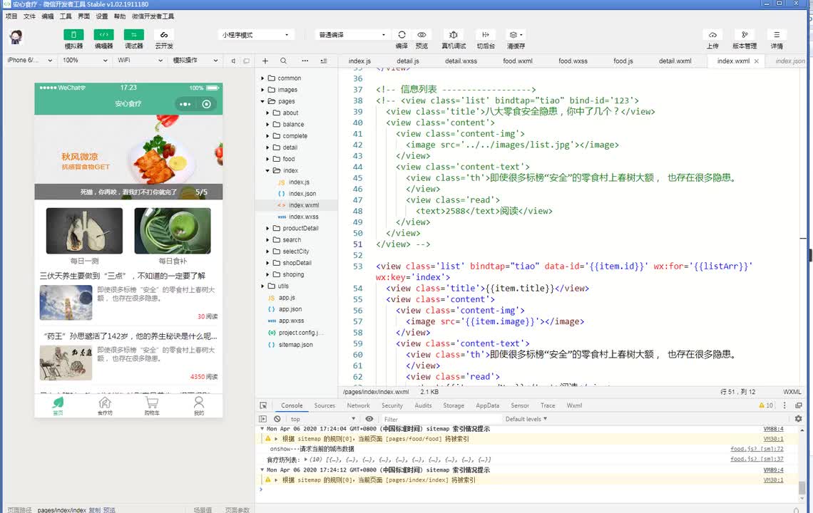
Task: Click the clear console icon
Action: tap(277, 419)
